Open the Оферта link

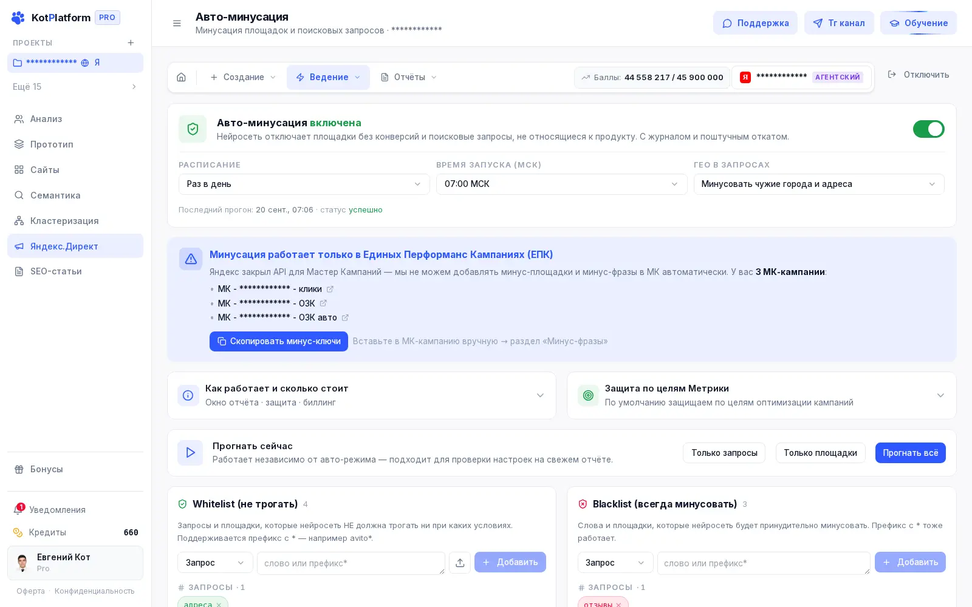point(31,591)
